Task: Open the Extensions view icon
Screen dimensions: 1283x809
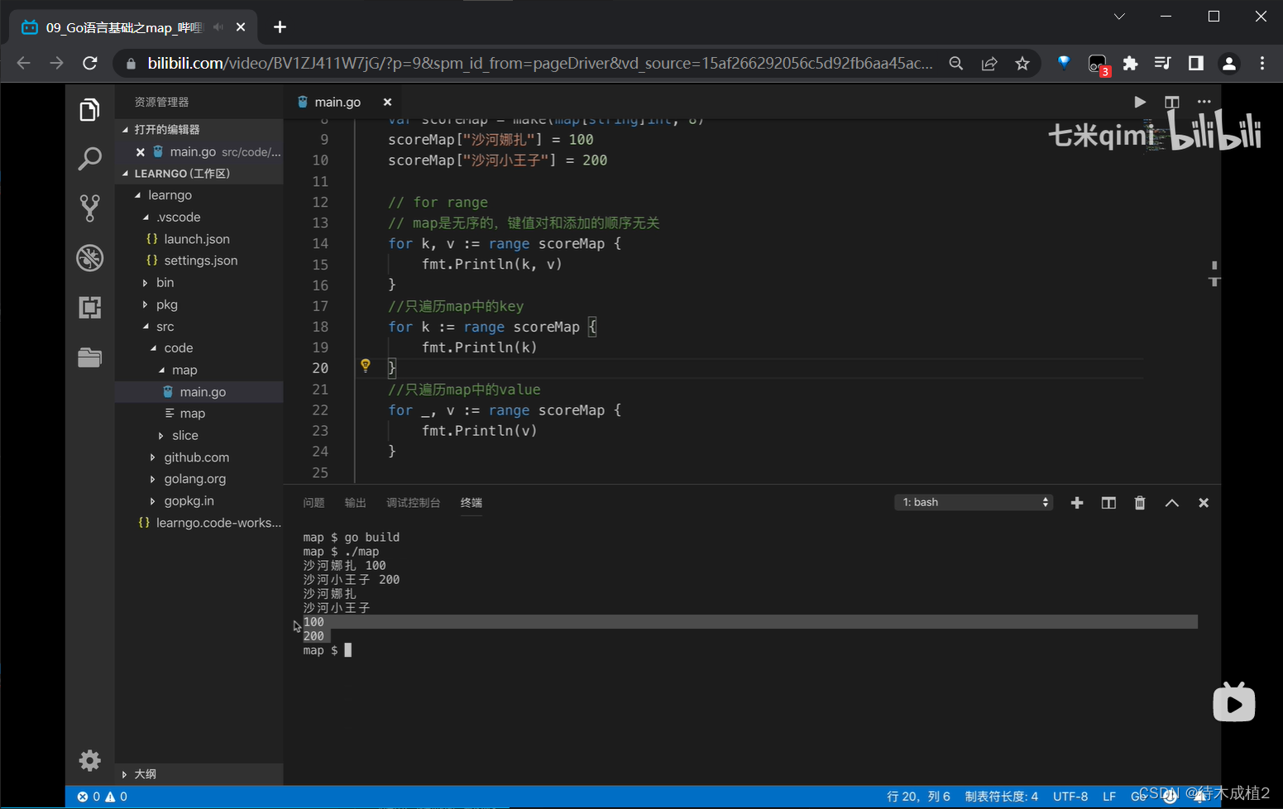Action: click(x=89, y=308)
